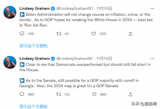Retweet the 'Run Joe Run' tweet
The width and height of the screenshot is (160, 109).
[x=59, y=34]
